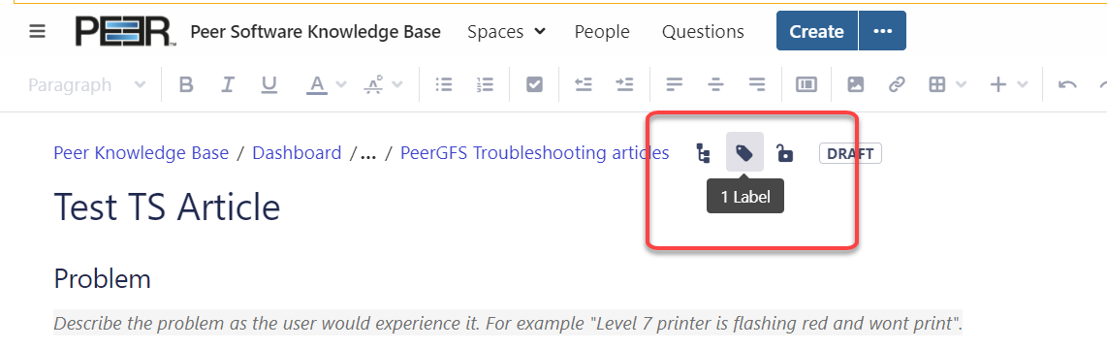Open the hamburger sidebar menu
This screenshot has width=1107, height=349.
[x=38, y=32]
